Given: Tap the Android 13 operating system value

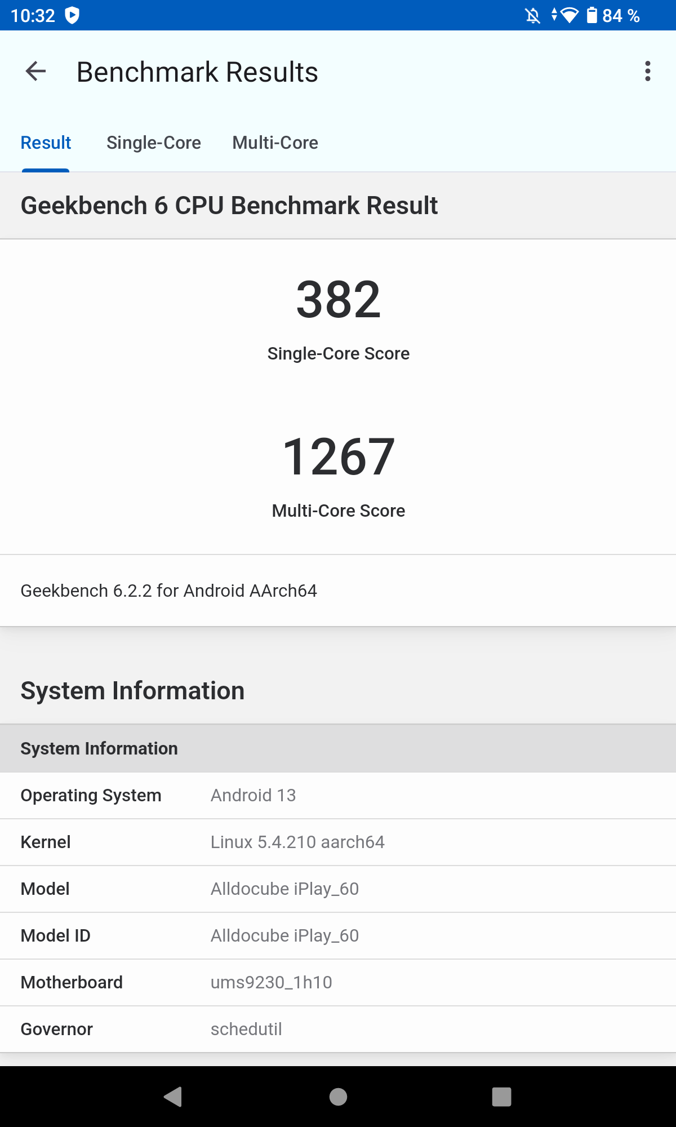Looking at the screenshot, I should coord(253,795).
